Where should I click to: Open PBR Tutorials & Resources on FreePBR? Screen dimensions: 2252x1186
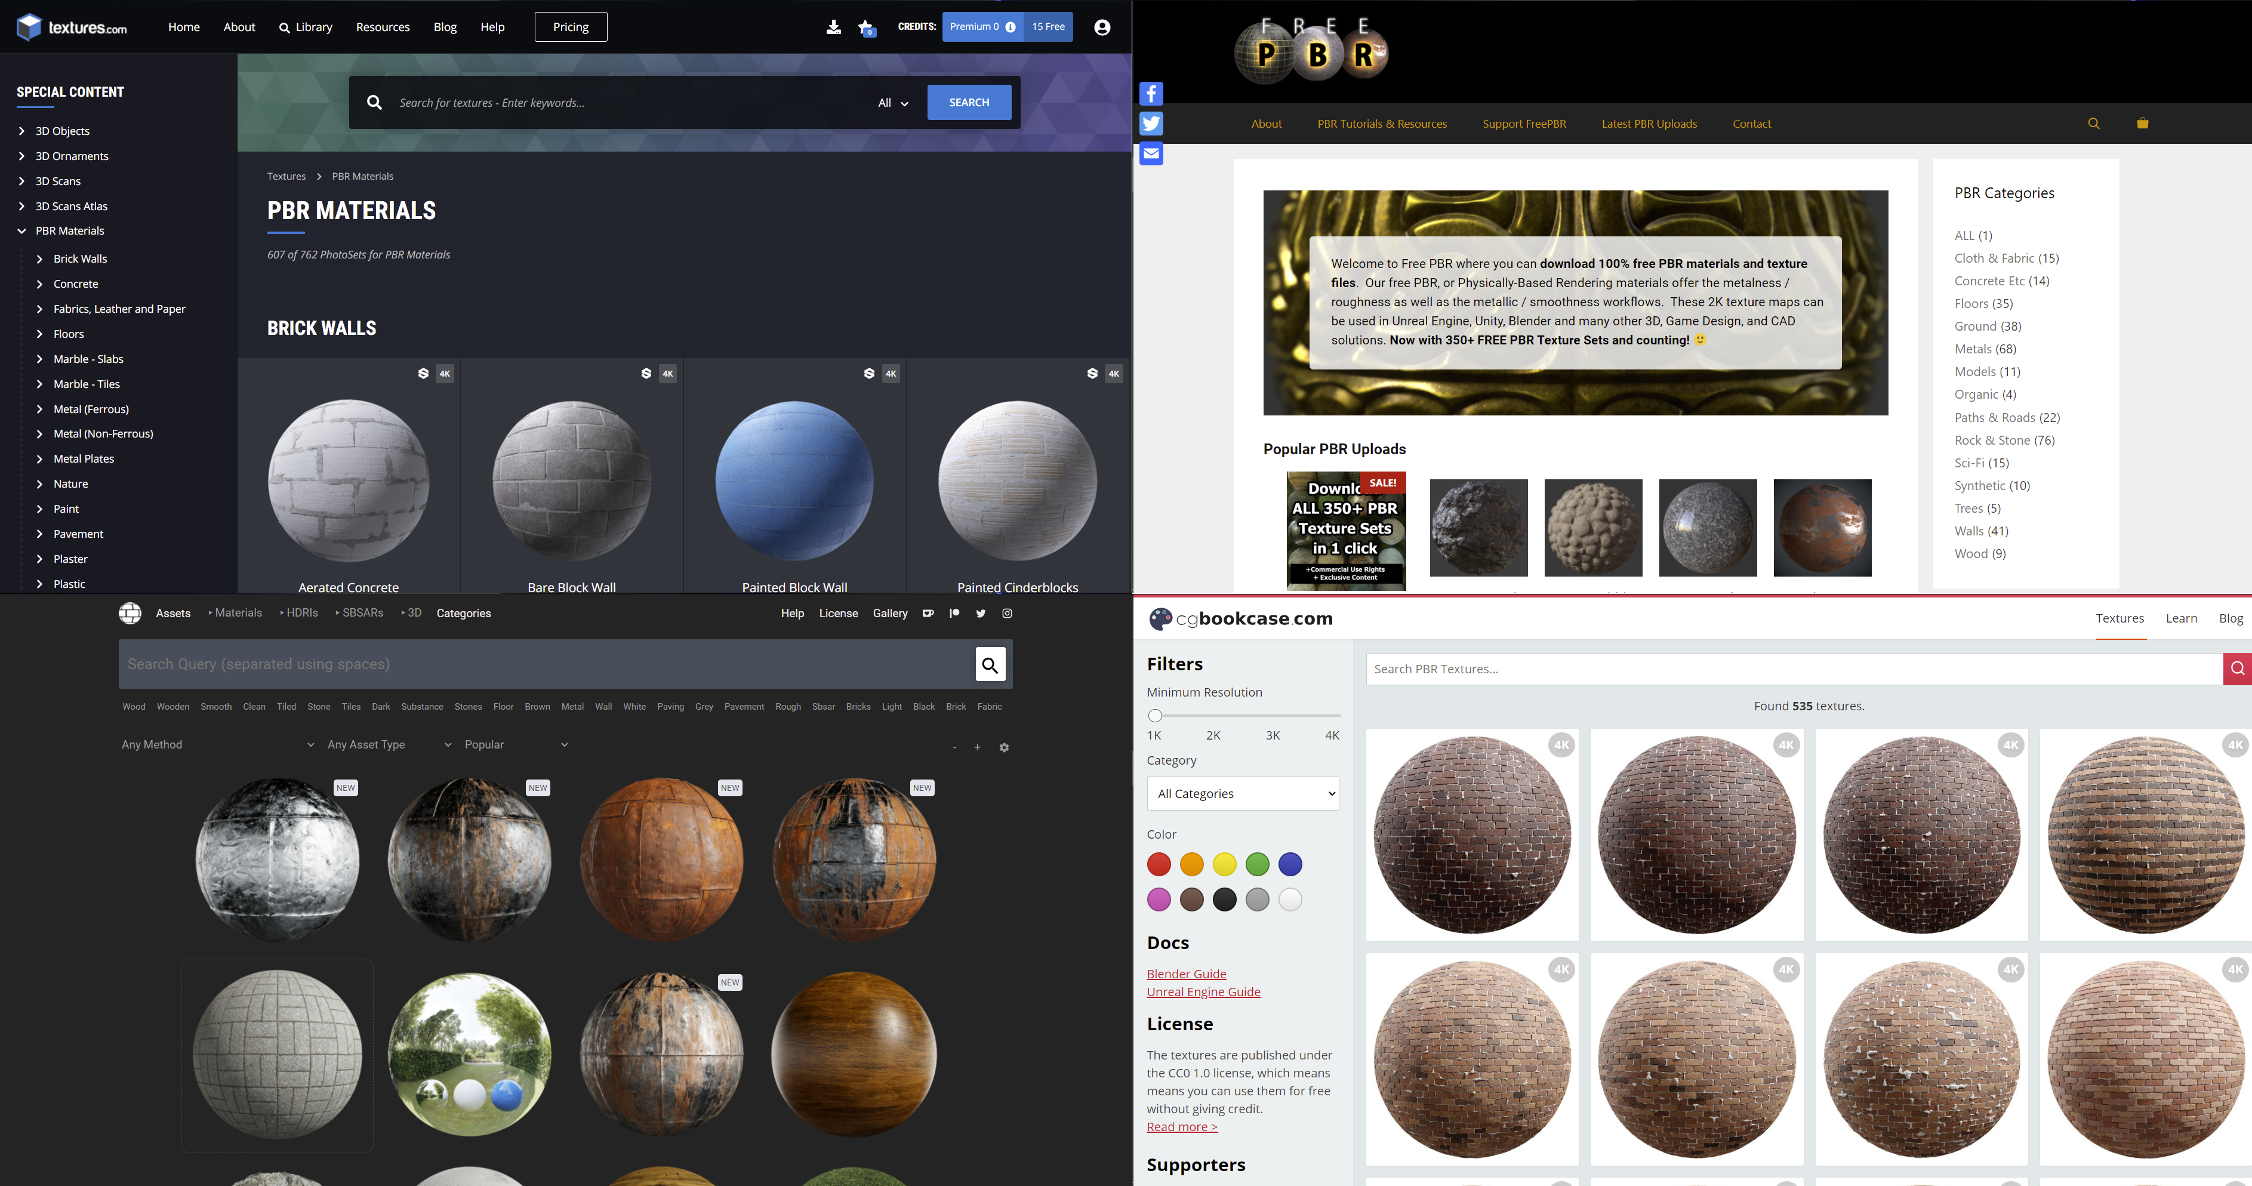[1382, 124]
